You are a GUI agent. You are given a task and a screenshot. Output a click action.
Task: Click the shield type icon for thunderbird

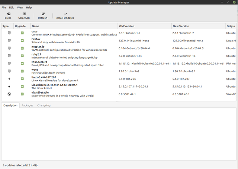(x=9, y=63)
